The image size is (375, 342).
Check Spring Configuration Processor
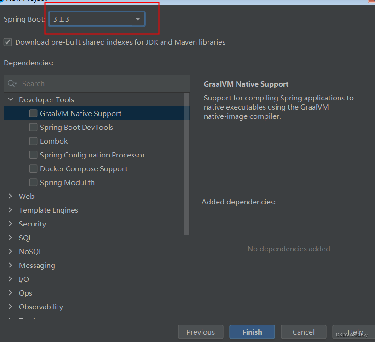click(x=33, y=155)
